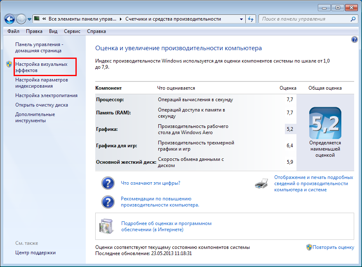Click the Forward navigation arrow button

(x=21, y=19)
